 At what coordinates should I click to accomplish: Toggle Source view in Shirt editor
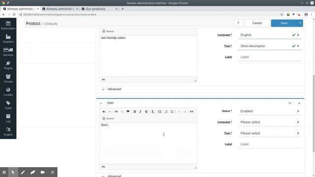click(108, 118)
